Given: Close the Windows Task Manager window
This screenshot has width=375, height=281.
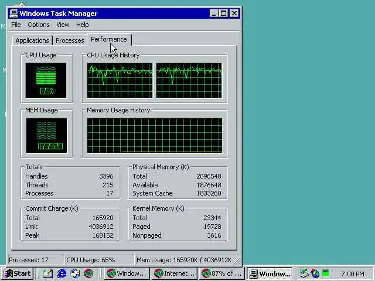Looking at the screenshot, I should point(234,13).
